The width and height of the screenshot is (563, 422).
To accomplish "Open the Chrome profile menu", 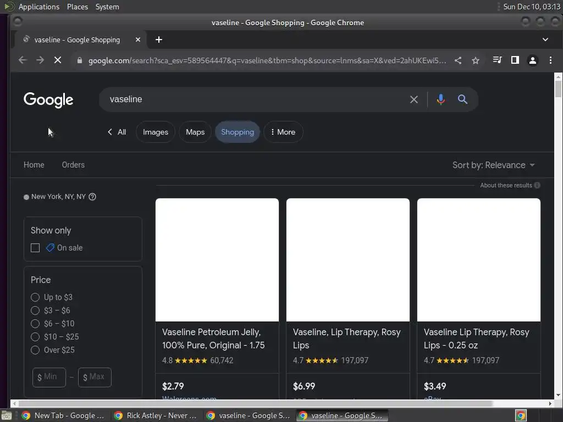I will point(532,60).
